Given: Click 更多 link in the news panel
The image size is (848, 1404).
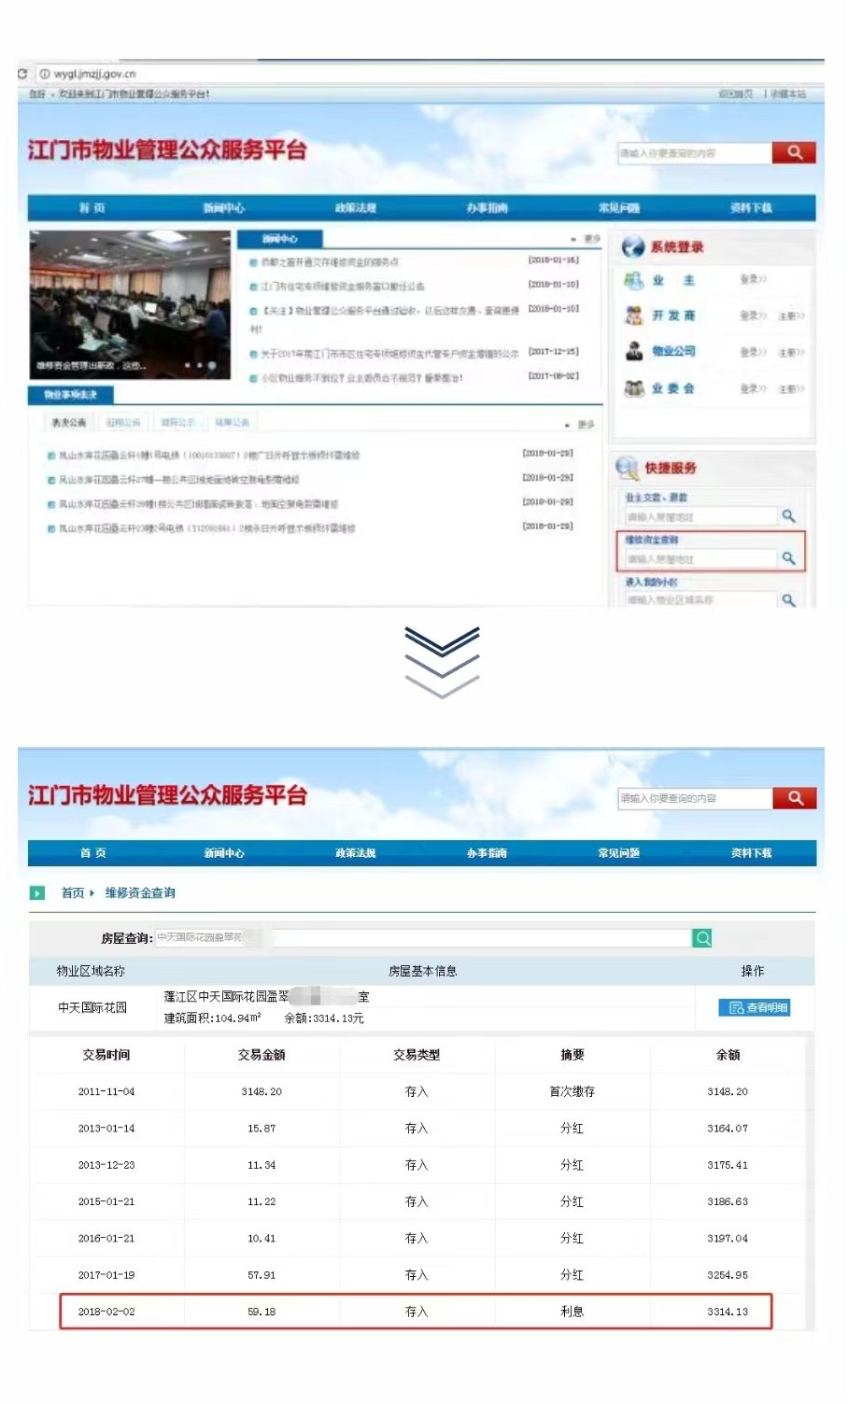Looking at the screenshot, I should [591, 239].
